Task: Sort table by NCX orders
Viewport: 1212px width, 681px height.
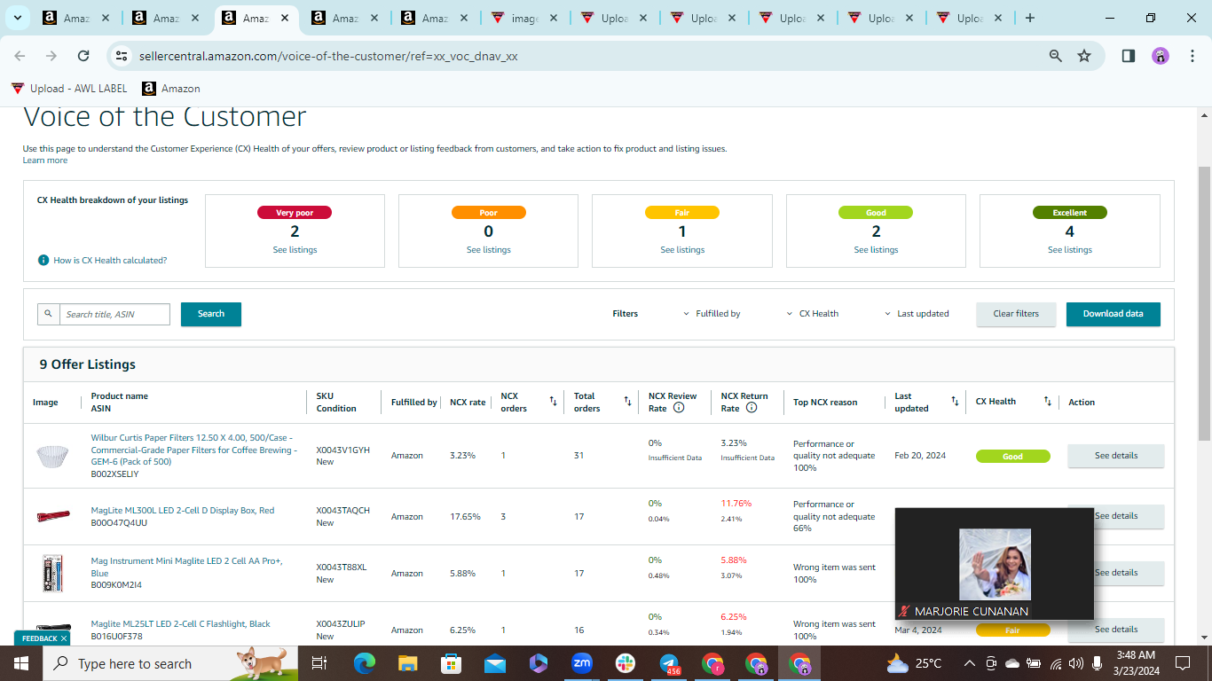Action: click(554, 402)
